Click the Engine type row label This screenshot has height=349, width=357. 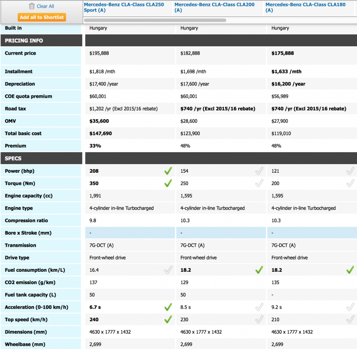click(x=19, y=208)
